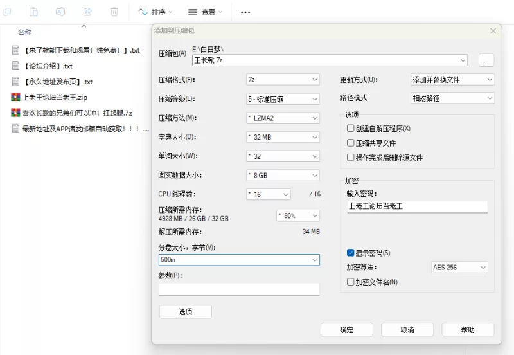The width and height of the screenshot is (514, 355).
Task: Enable 创建自解压程序 checkbox
Action: [350, 129]
